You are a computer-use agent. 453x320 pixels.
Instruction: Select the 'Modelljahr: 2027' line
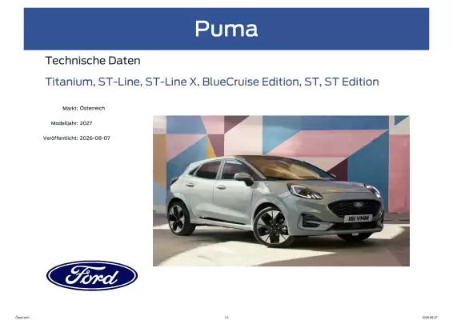(72, 123)
